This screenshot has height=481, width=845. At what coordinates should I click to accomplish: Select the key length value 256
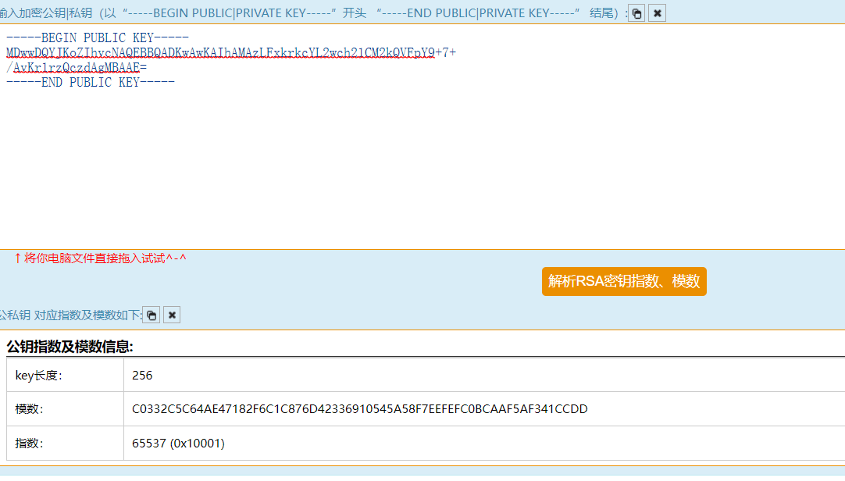(x=139, y=375)
